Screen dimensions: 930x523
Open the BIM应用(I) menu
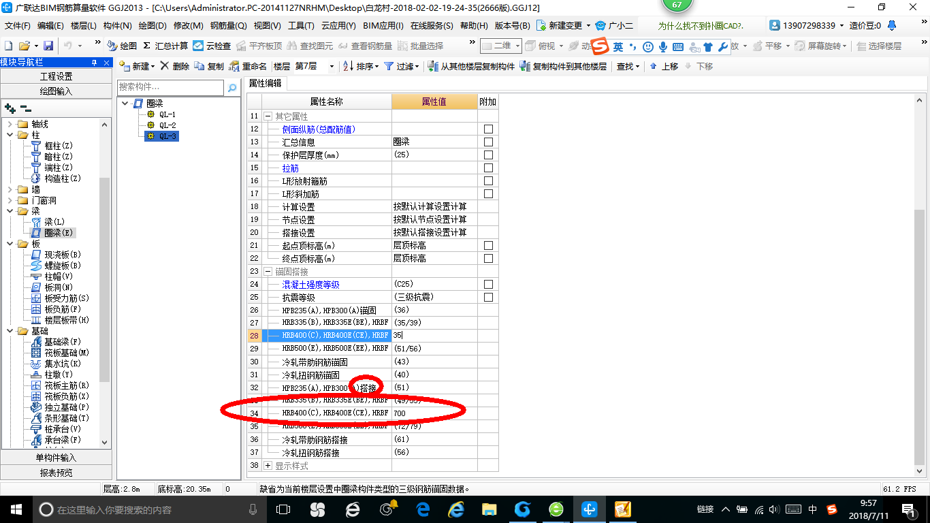pyautogui.click(x=383, y=25)
